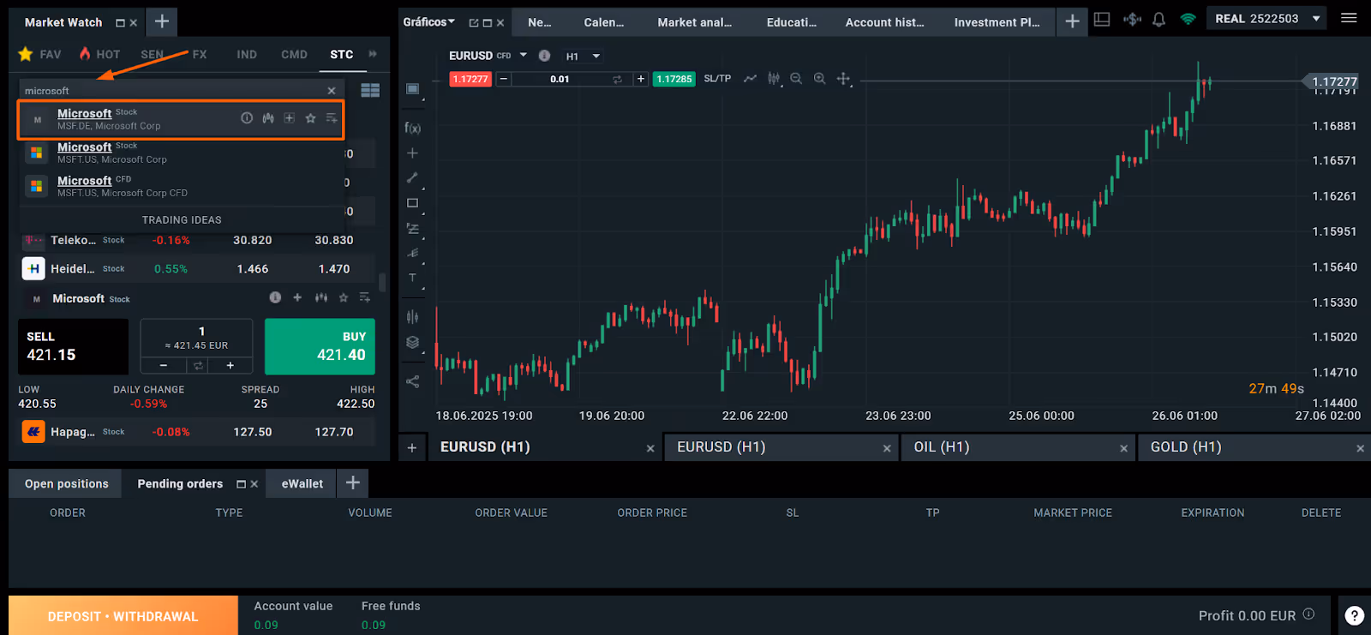Switch to the OIL (H1) chart tab
This screenshot has width=1371, height=635.
tap(1018, 447)
